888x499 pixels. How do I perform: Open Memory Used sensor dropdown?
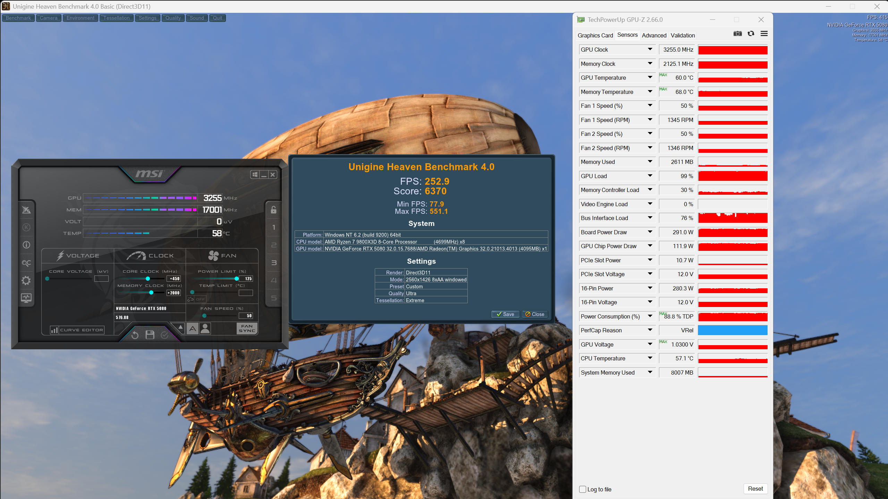point(650,162)
